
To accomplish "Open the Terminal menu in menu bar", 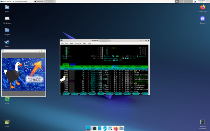I will coord(78,43).
